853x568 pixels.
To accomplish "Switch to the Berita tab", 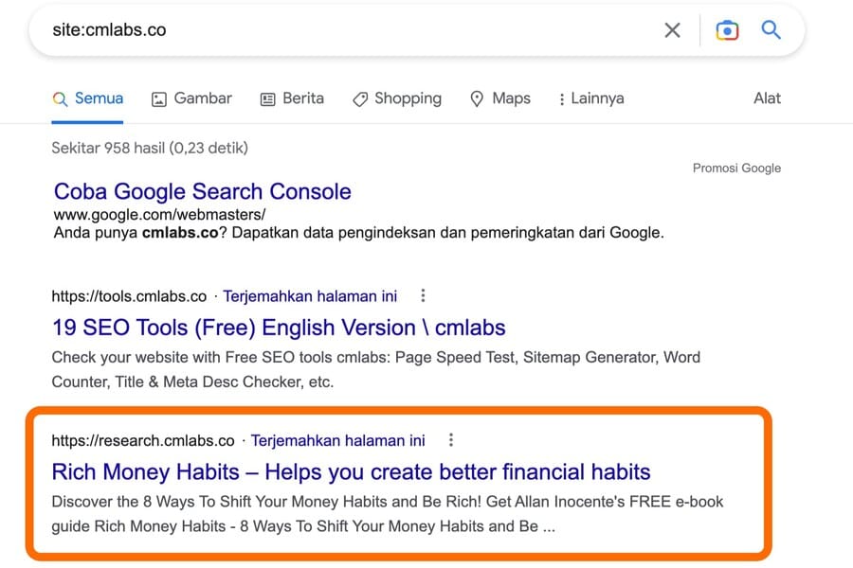I will click(292, 98).
